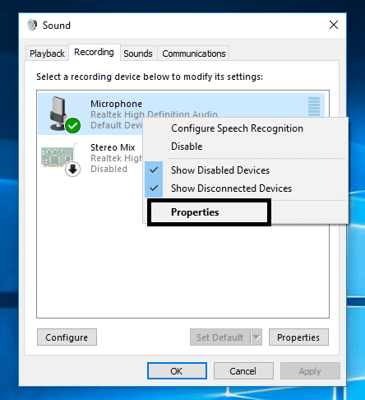This screenshot has height=400, width=365.
Task: Close the Sound dialog window
Action: (334, 25)
